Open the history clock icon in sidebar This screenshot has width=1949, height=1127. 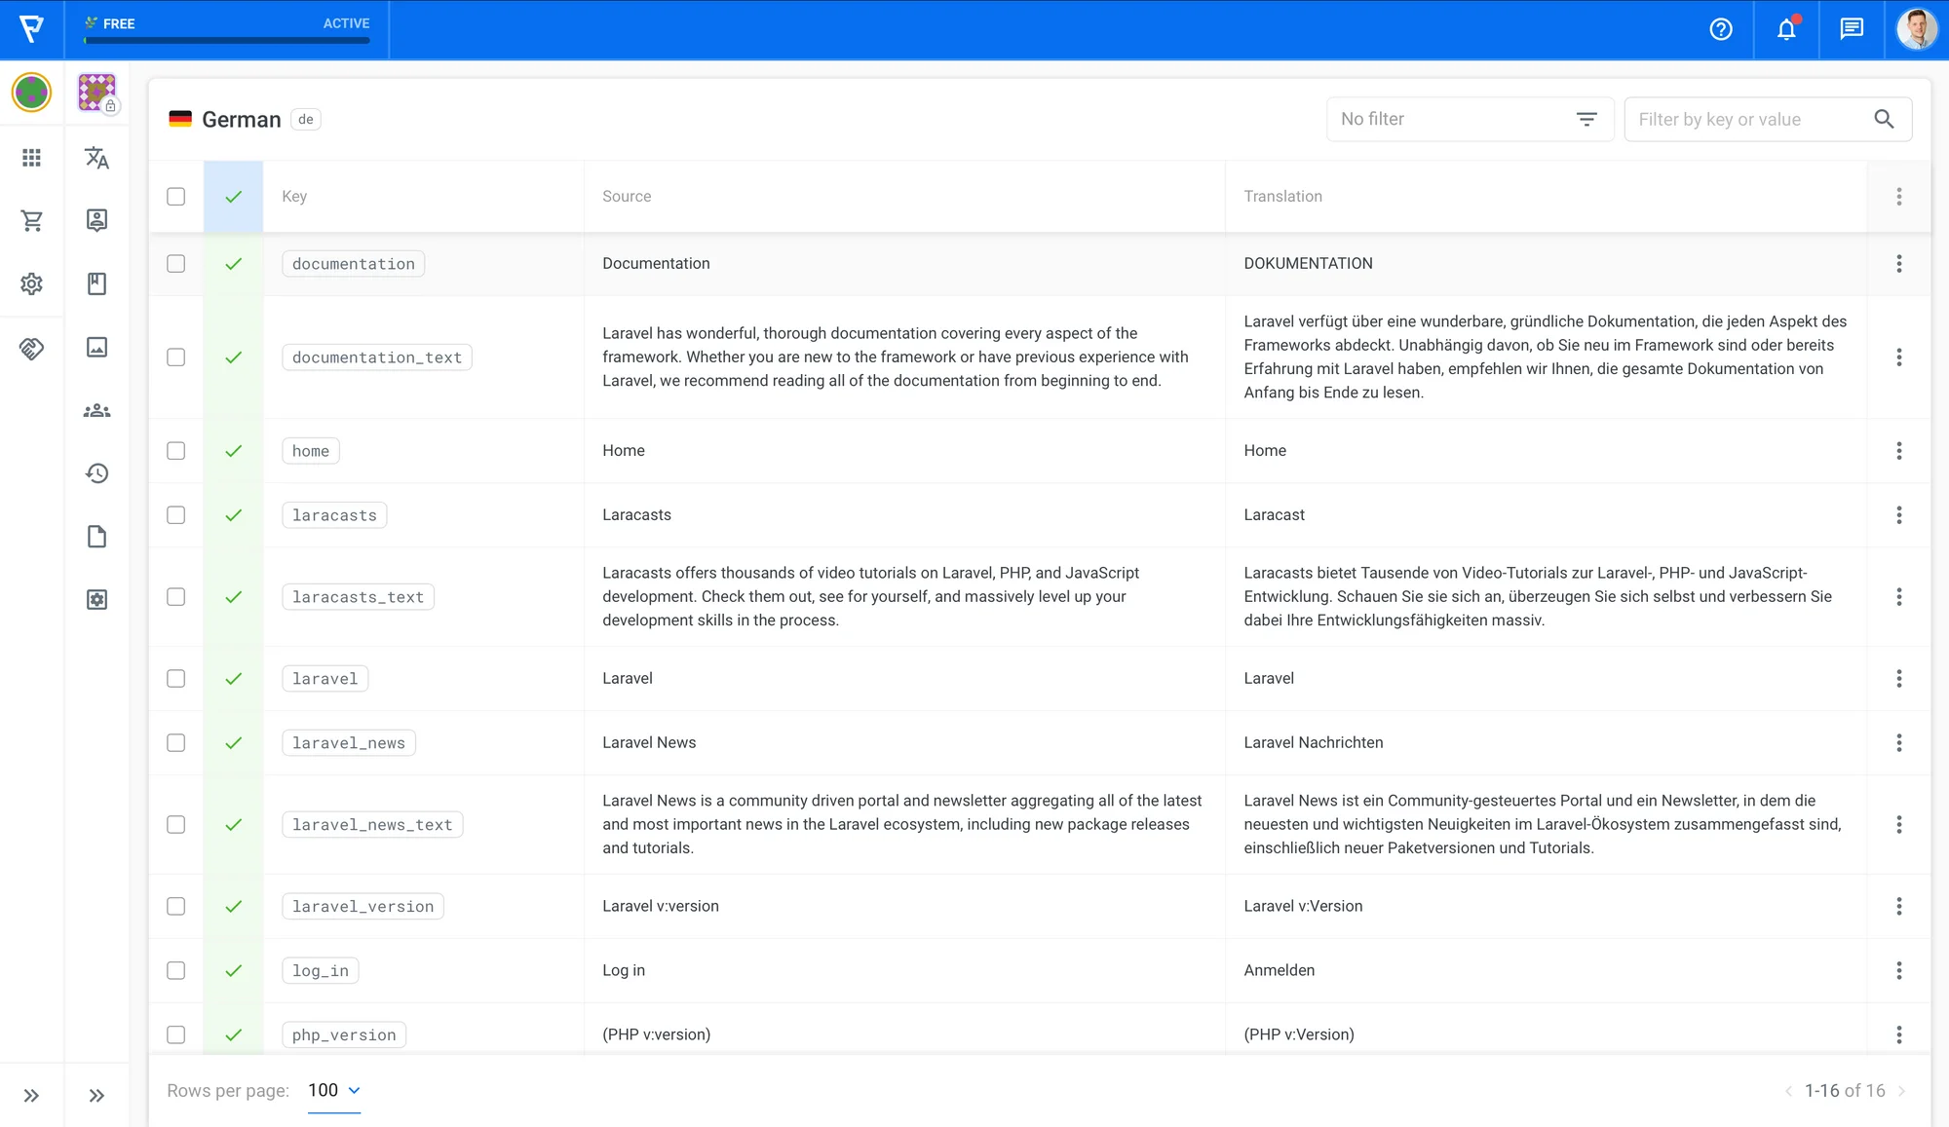tap(96, 473)
